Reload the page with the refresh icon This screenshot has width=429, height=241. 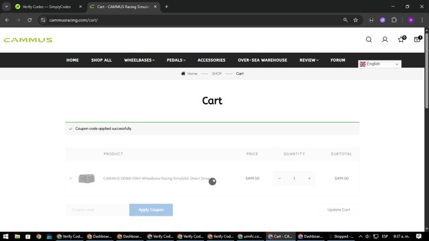click(x=29, y=20)
